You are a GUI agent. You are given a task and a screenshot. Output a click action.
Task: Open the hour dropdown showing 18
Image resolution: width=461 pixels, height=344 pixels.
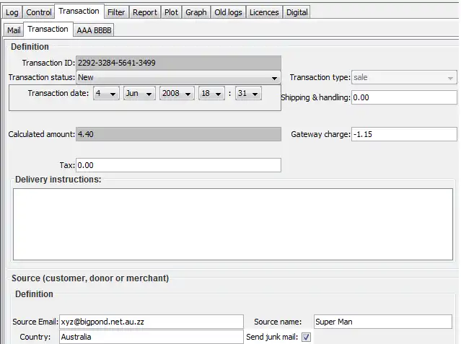point(211,94)
